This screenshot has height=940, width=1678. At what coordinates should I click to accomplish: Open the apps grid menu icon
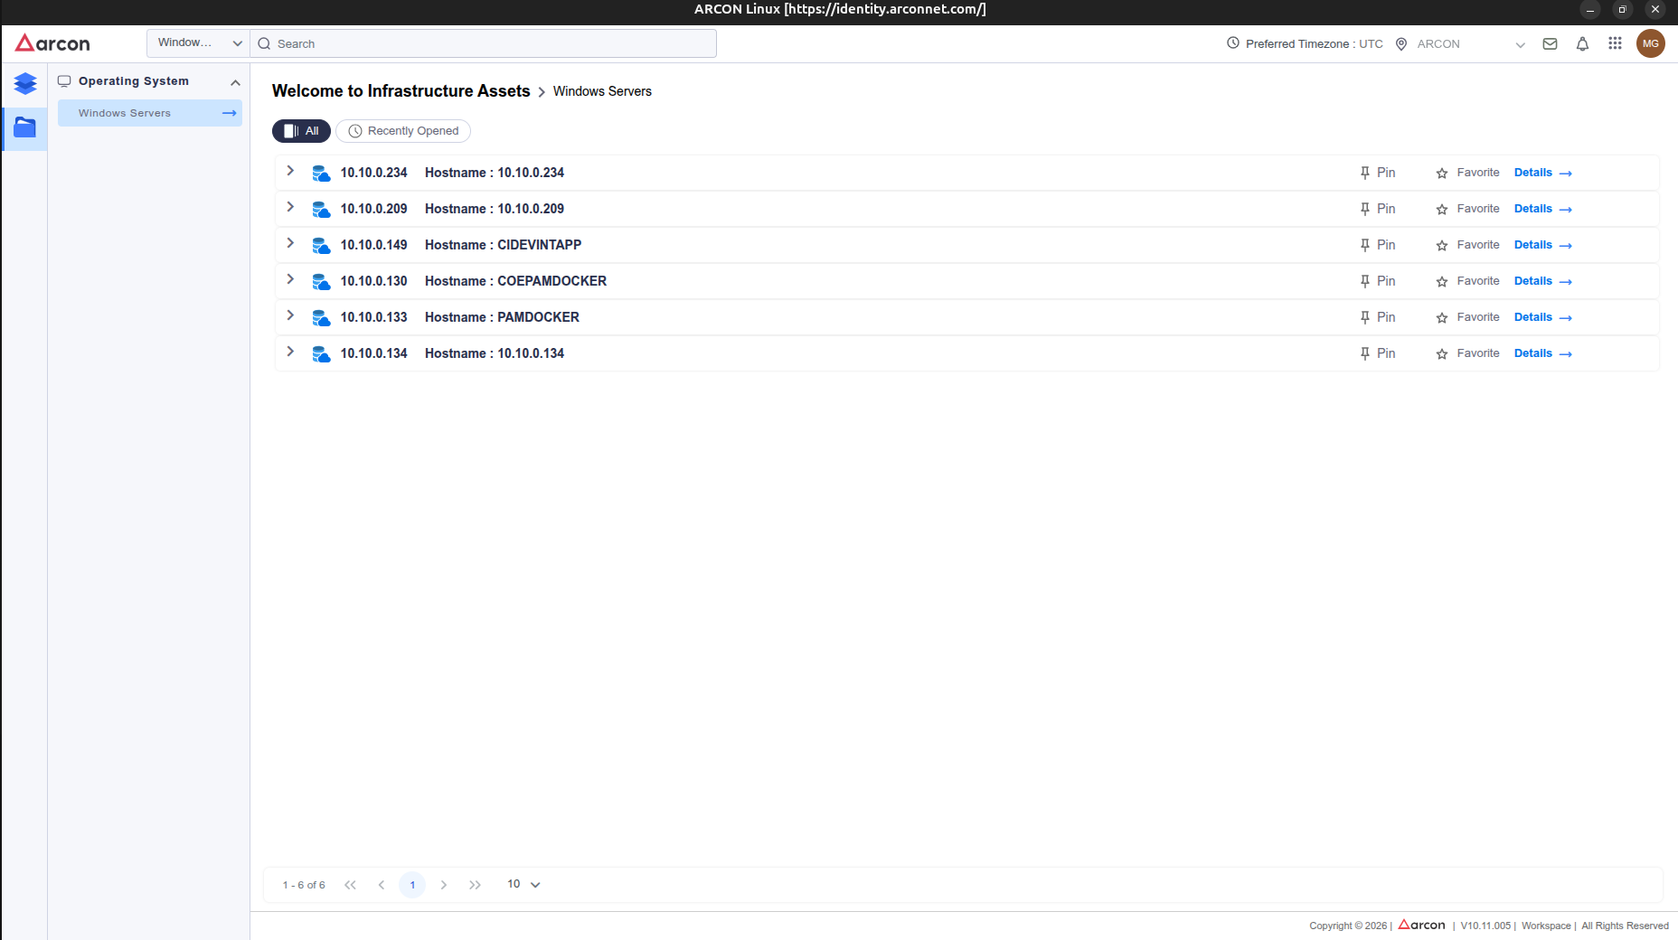[1615, 43]
